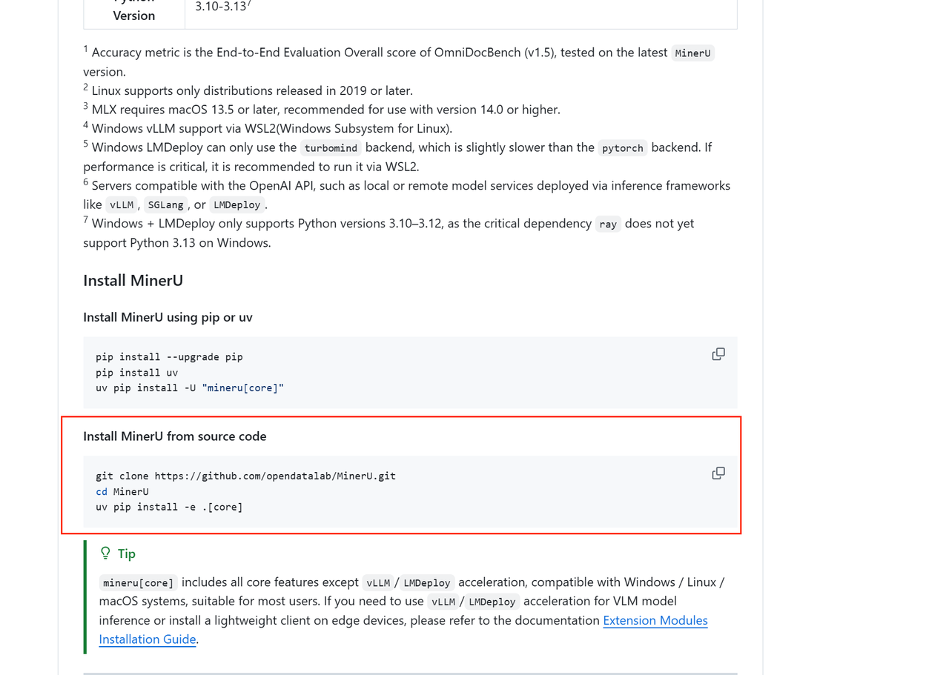Click the "uv pip install -e .[core]" line
The image size is (949, 675).
coord(169,507)
